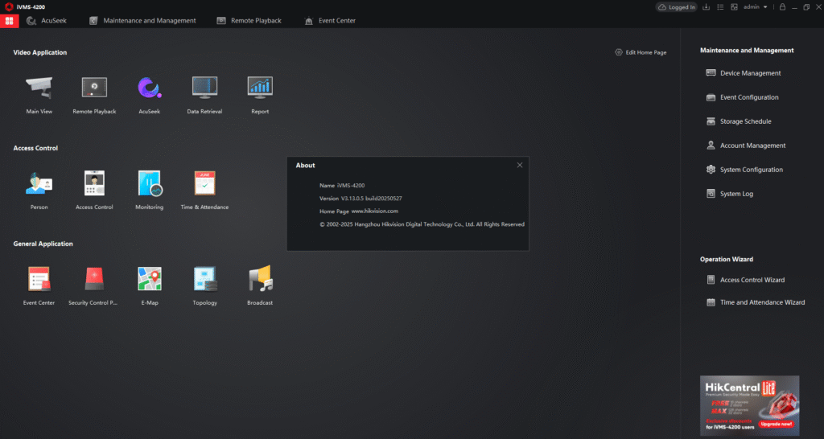824x439 pixels.
Task: Switch to the Event Center tab
Action: 330,20
